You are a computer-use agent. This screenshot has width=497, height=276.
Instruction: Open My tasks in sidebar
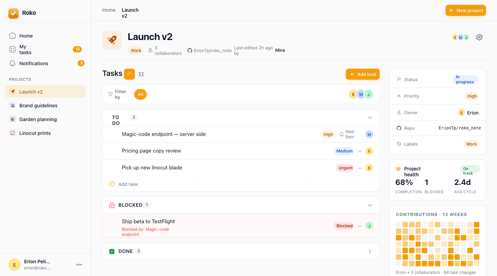45,49
